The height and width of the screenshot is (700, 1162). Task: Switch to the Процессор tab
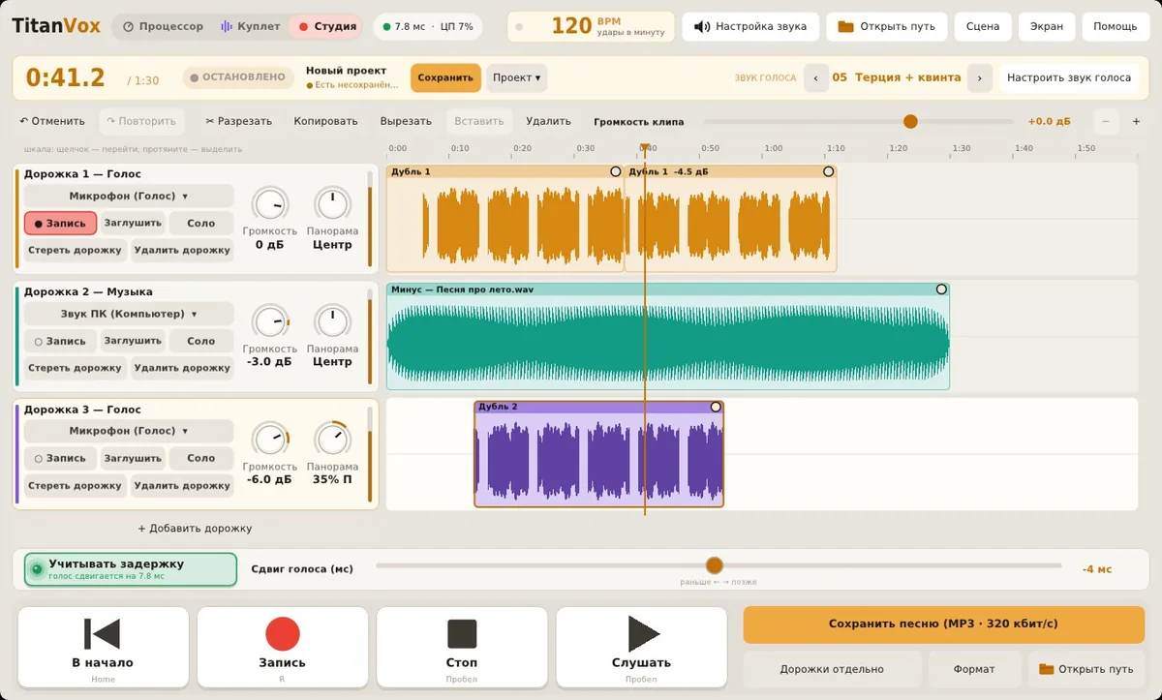pos(164,26)
